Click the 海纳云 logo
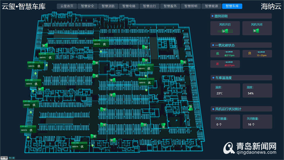 [271, 6]
